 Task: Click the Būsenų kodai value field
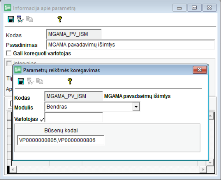pos(61,141)
